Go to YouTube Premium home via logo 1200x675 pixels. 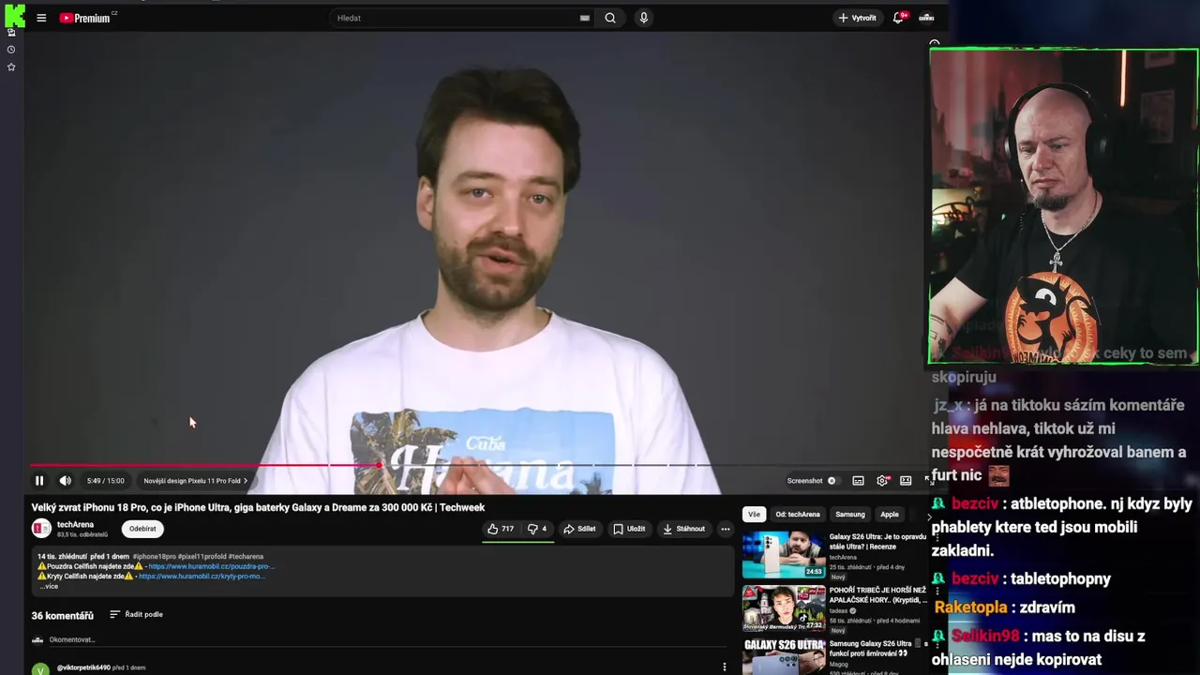(x=86, y=18)
